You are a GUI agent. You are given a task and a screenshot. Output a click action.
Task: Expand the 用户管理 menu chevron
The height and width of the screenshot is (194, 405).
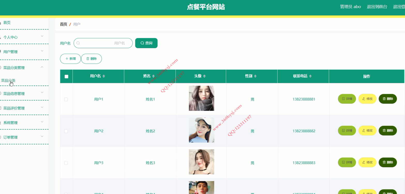[x=42, y=51]
